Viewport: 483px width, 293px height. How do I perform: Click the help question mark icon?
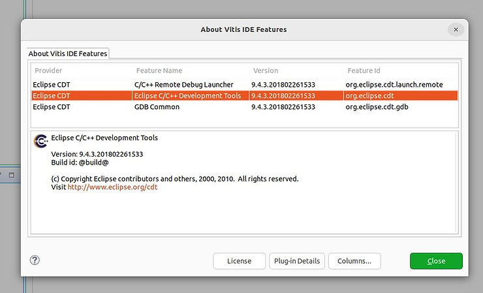pyautogui.click(x=35, y=260)
